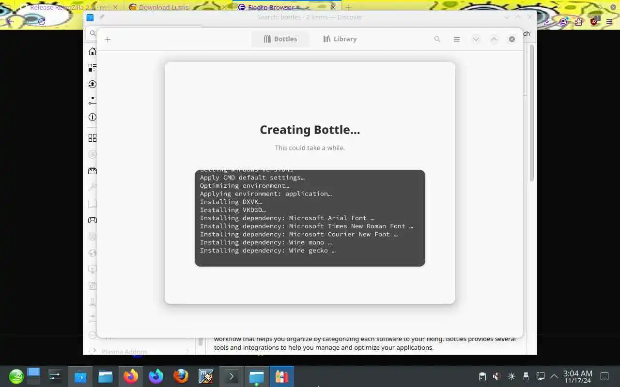Select the four-squares applications icon in Discover sidebar
Screen dimensions: 620x387
coord(92,138)
